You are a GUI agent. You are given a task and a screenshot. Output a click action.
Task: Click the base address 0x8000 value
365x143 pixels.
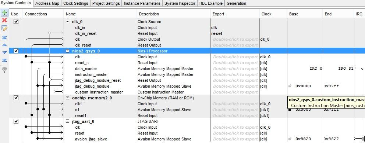(303, 86)
